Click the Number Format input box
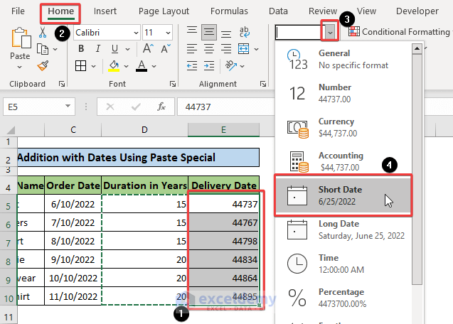Viewport: 453px width, 324px height. (300, 32)
